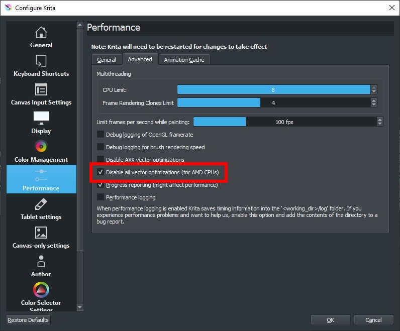The image size is (400, 331).
Task: Enable Debug logging of OpenGL framerate
Action: click(101, 134)
